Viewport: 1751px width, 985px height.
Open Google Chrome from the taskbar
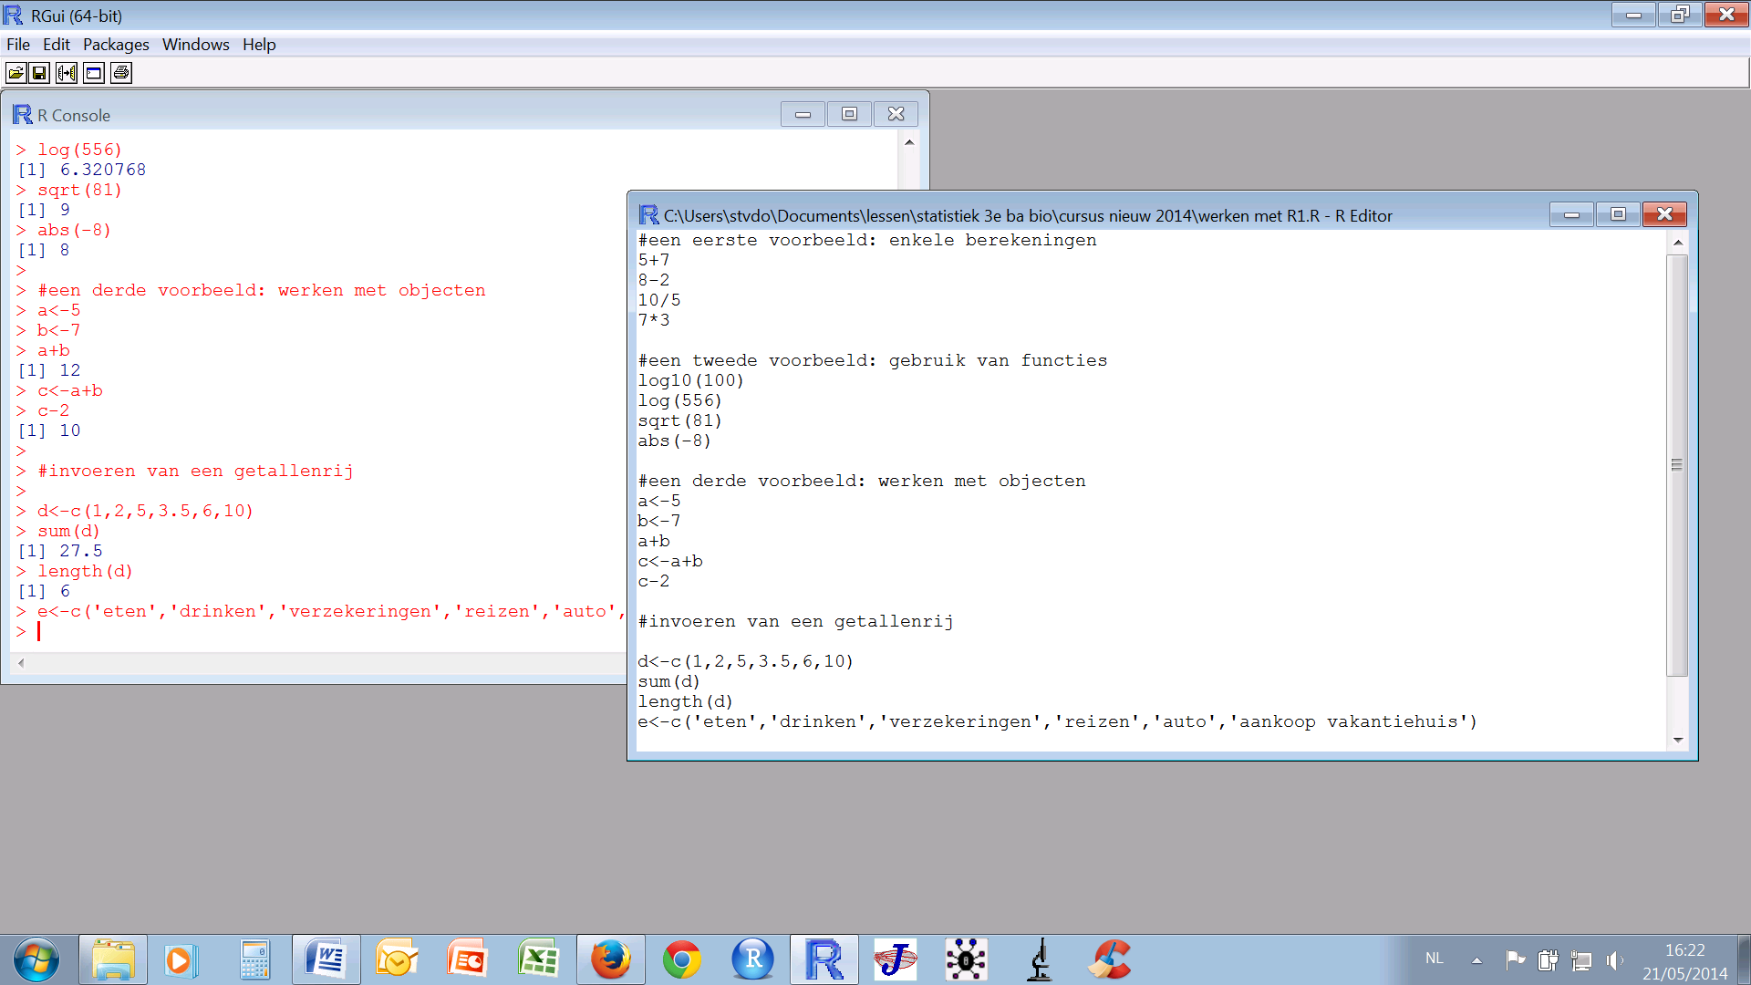point(681,959)
